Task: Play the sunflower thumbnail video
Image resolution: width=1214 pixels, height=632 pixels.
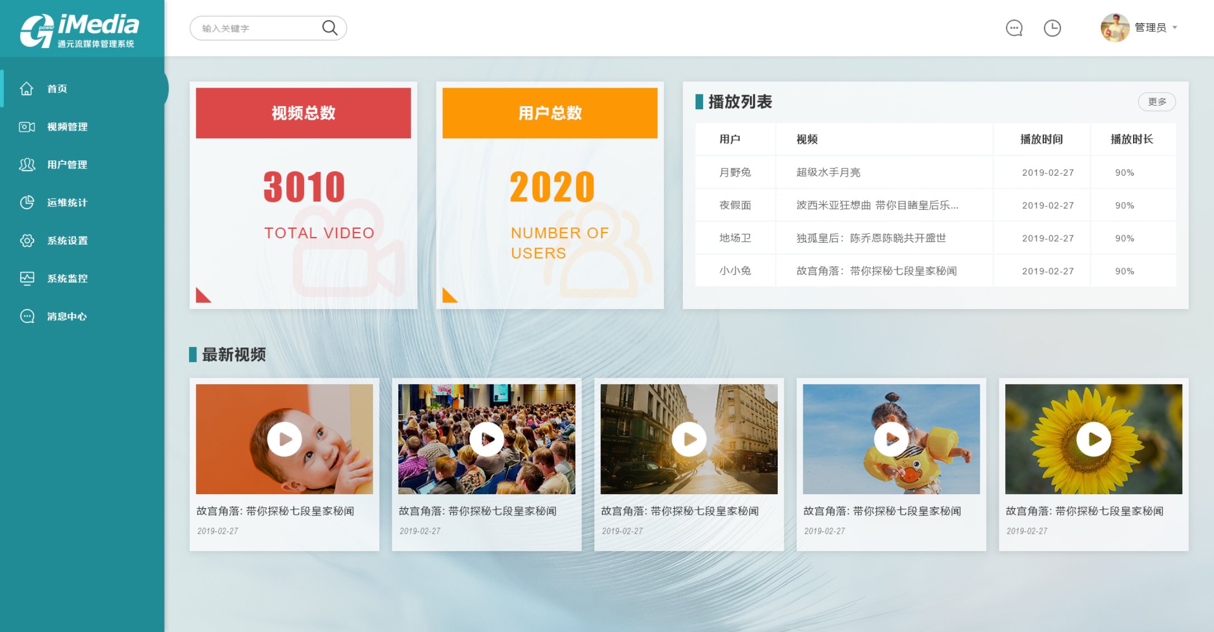Action: (x=1093, y=439)
